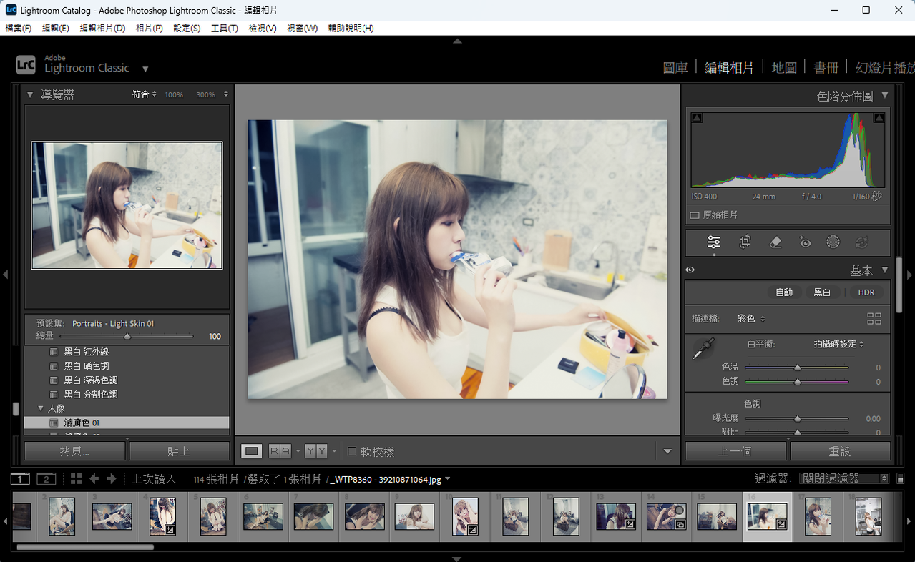Select filmstrip thumbnail number 10

point(465,516)
